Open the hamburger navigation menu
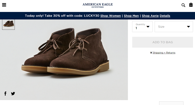Viewport: 195px width, 105px height. [x=4, y=5]
